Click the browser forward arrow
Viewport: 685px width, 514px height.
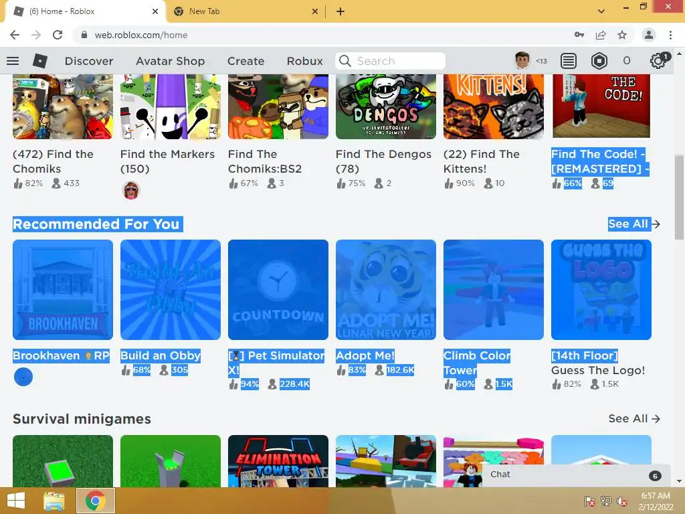[x=36, y=35]
